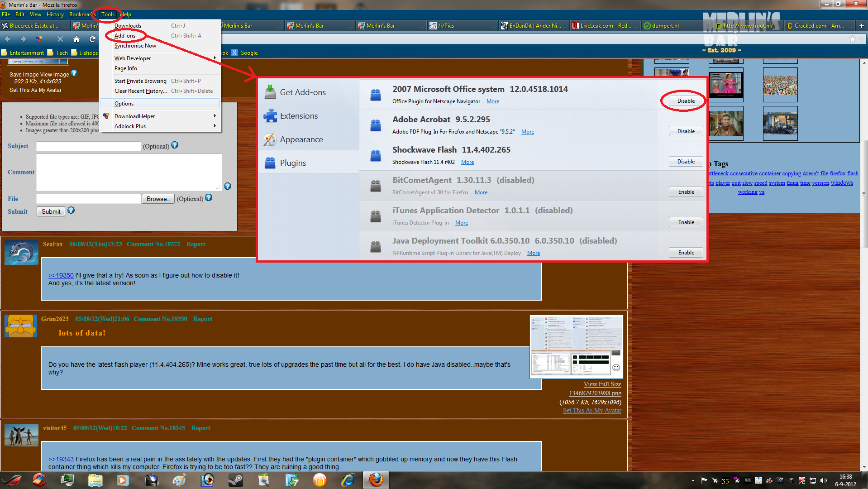
Task: Click the page vertical scrollbar
Action: (x=864, y=195)
